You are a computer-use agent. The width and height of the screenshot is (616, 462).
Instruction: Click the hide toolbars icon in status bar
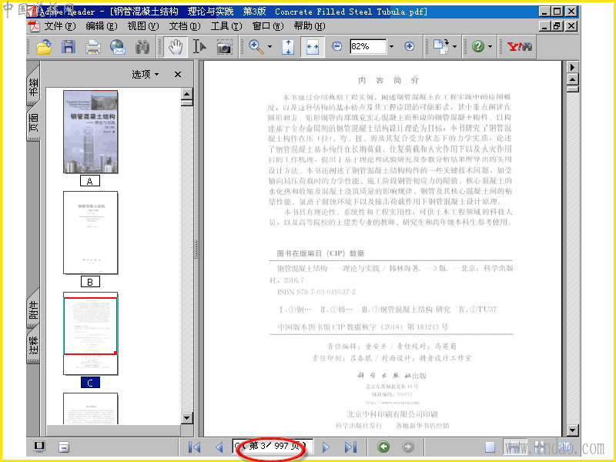tap(64, 447)
